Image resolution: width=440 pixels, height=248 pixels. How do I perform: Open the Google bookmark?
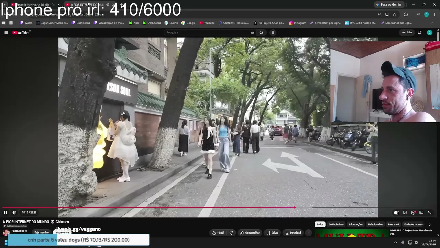pyautogui.click(x=188, y=23)
